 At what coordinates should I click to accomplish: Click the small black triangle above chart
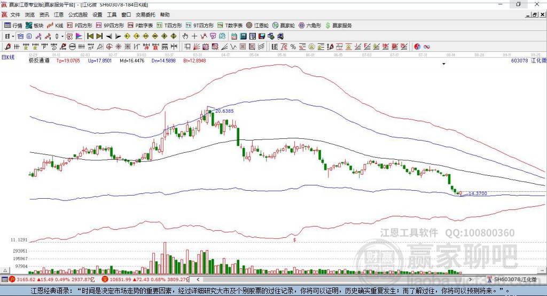coord(444,64)
